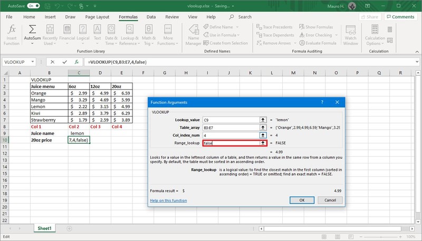
Task: Open the Financial functions library
Action: click(67, 35)
